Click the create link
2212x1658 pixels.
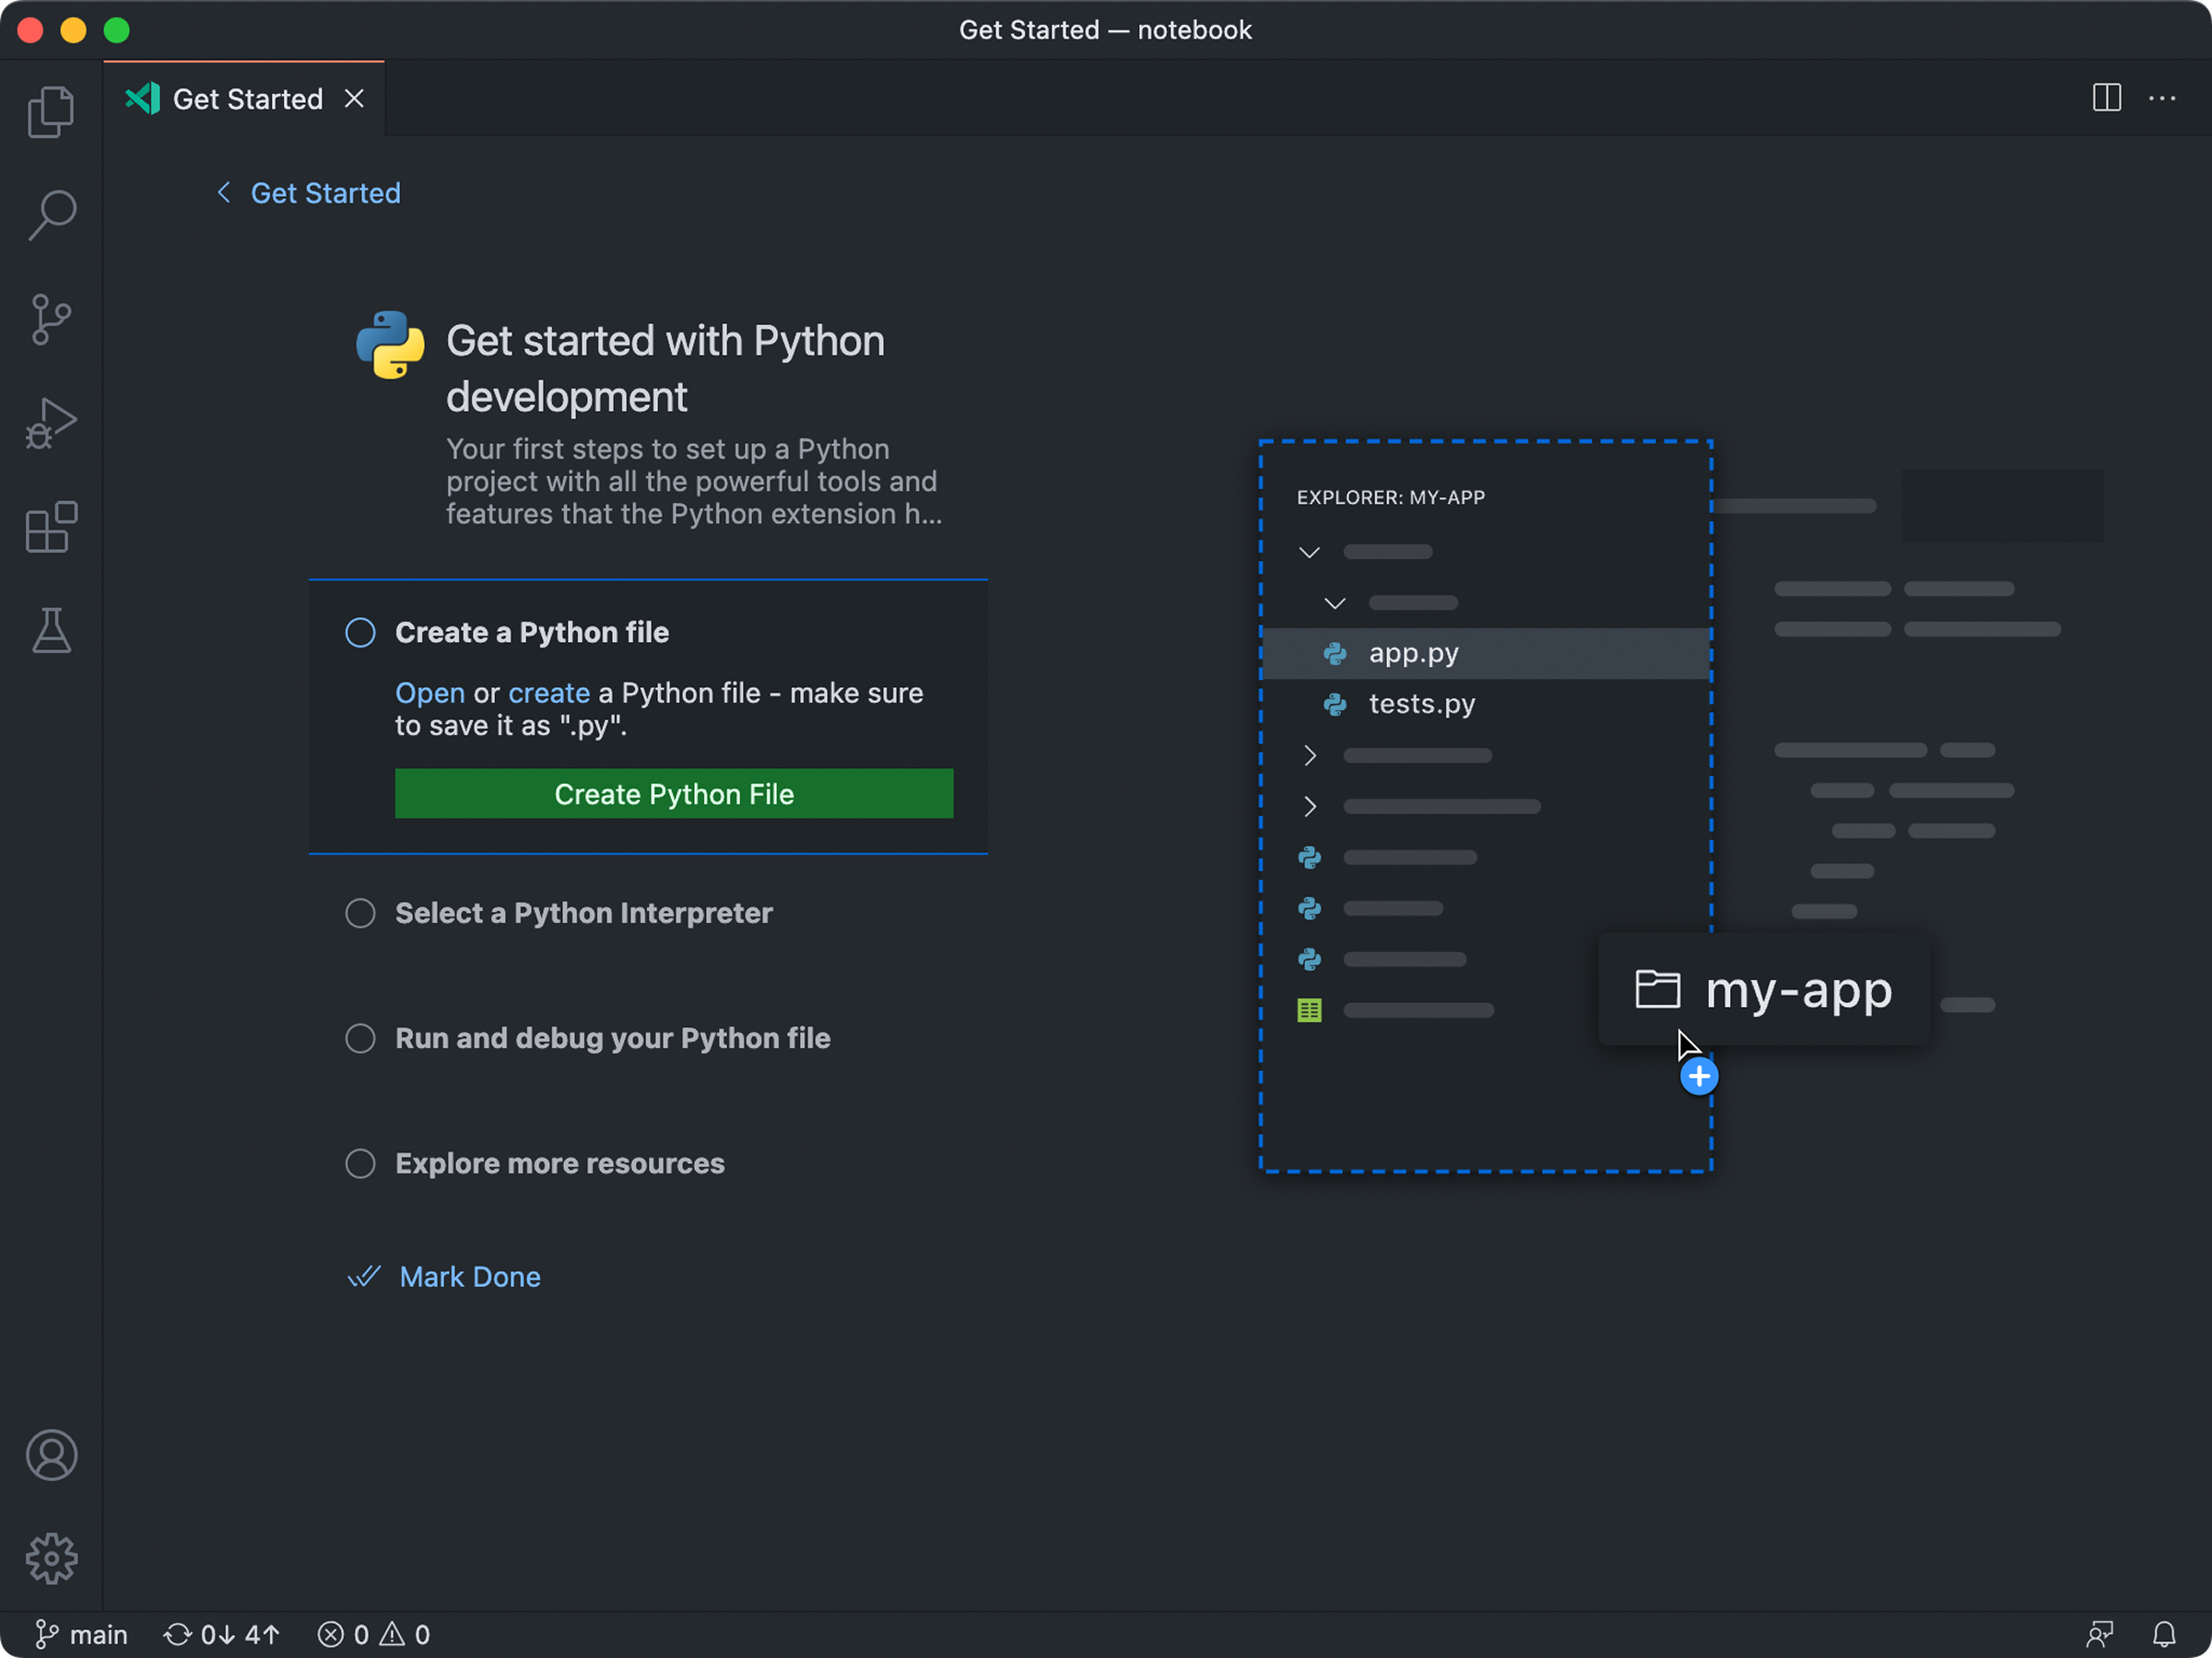point(549,693)
